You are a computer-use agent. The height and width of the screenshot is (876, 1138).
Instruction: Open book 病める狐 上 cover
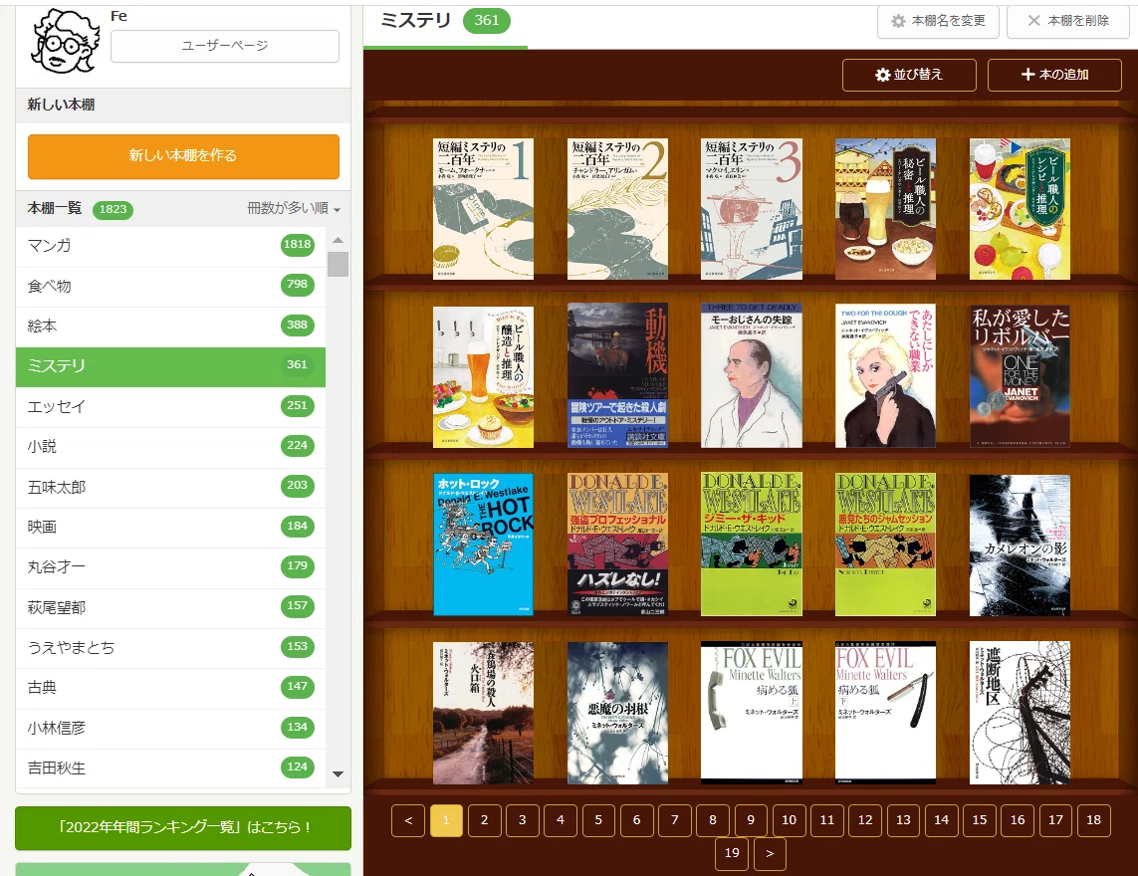click(752, 713)
